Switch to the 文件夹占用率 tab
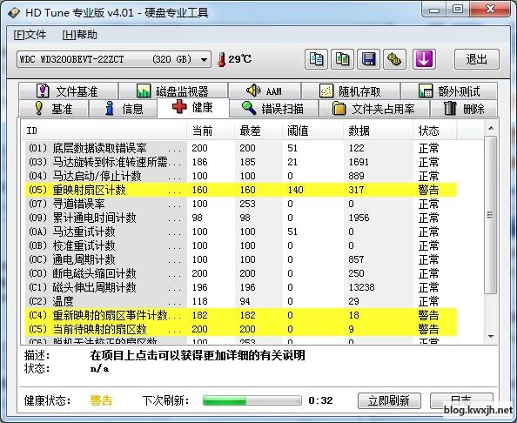Screen dimensions: 517x423 point(374,108)
